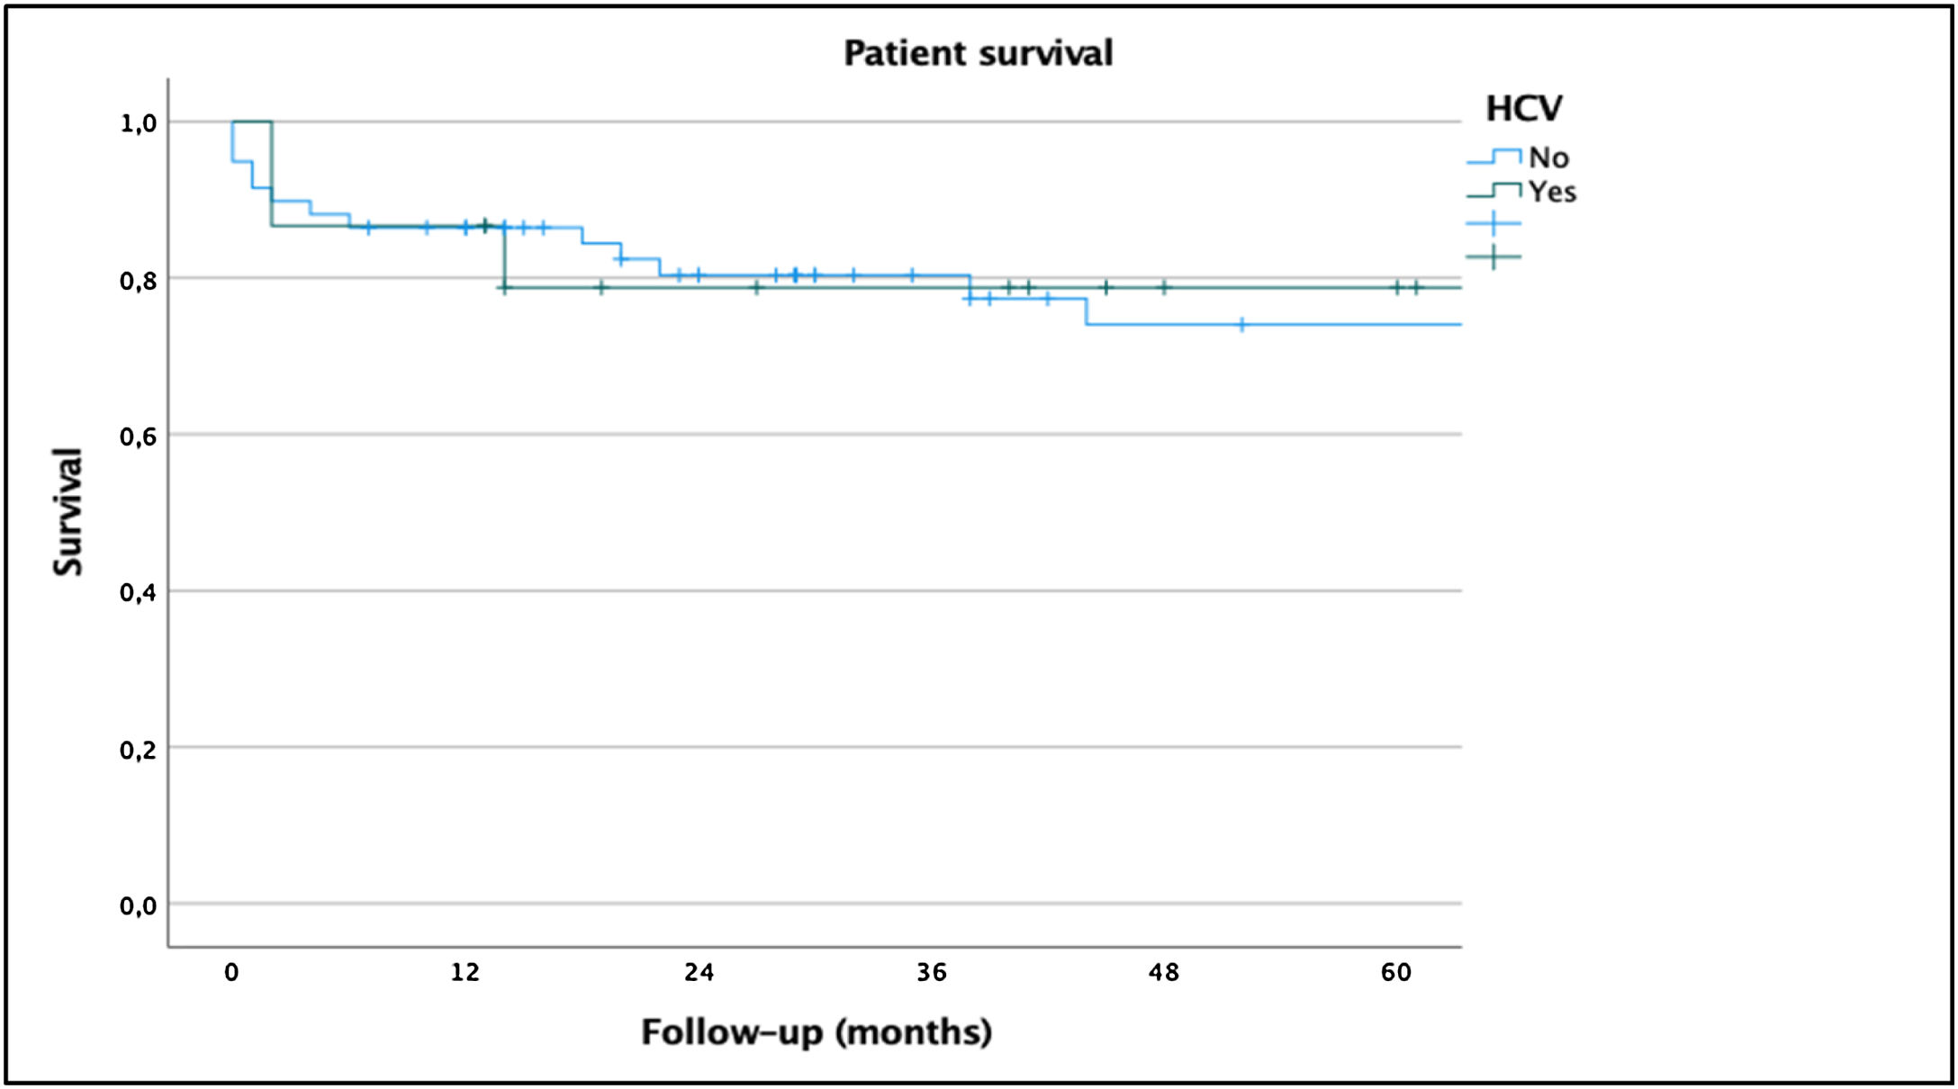Select the "Yes" legend label
Image resolution: width=1958 pixels, height=1089 pixels.
[1552, 192]
